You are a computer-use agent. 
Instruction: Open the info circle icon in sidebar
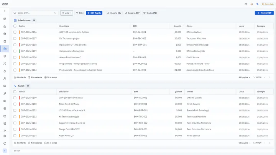5,143
